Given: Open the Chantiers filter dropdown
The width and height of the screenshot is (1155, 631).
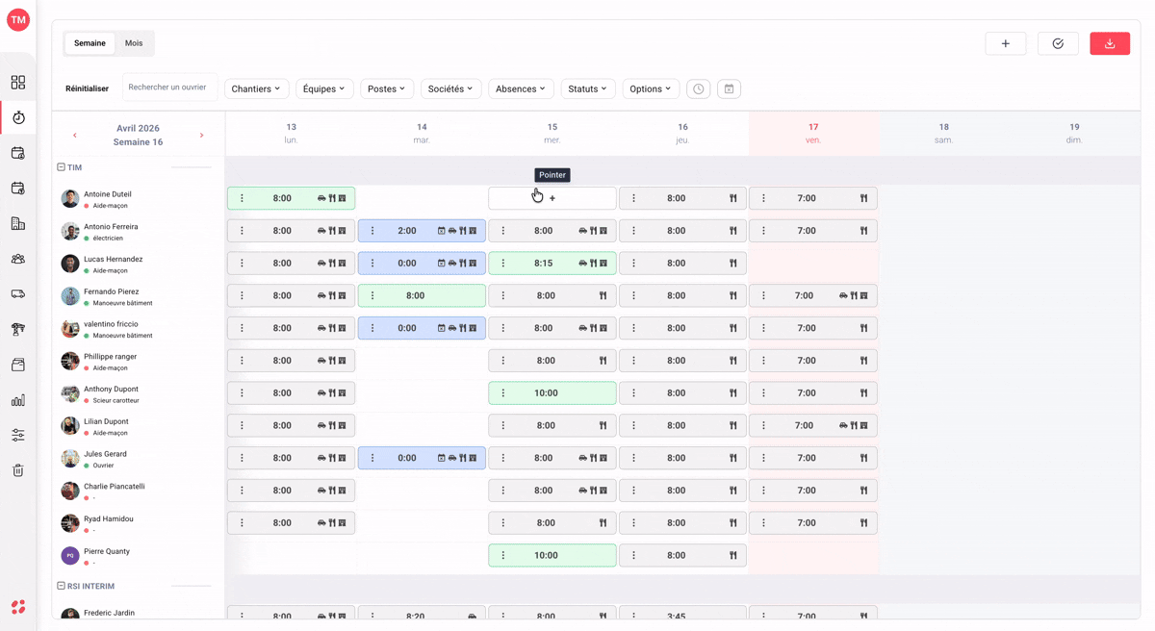Looking at the screenshot, I should (x=256, y=88).
